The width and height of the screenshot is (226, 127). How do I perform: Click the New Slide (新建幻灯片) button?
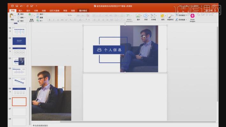(31, 17)
